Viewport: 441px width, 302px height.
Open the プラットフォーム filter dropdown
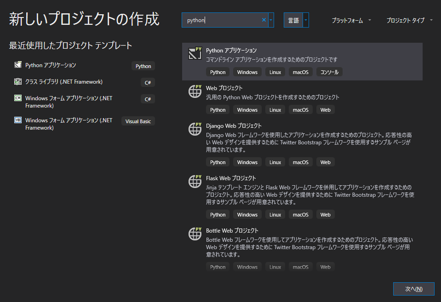pyautogui.click(x=351, y=20)
